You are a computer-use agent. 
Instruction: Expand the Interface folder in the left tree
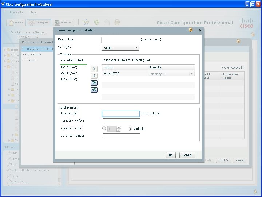5,50
